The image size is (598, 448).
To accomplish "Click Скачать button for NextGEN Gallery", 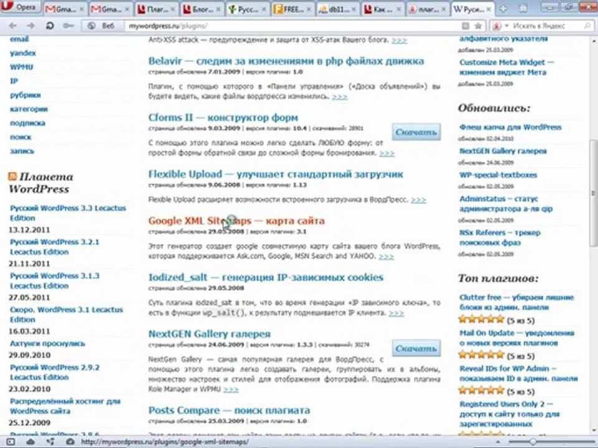I will pyautogui.click(x=416, y=348).
